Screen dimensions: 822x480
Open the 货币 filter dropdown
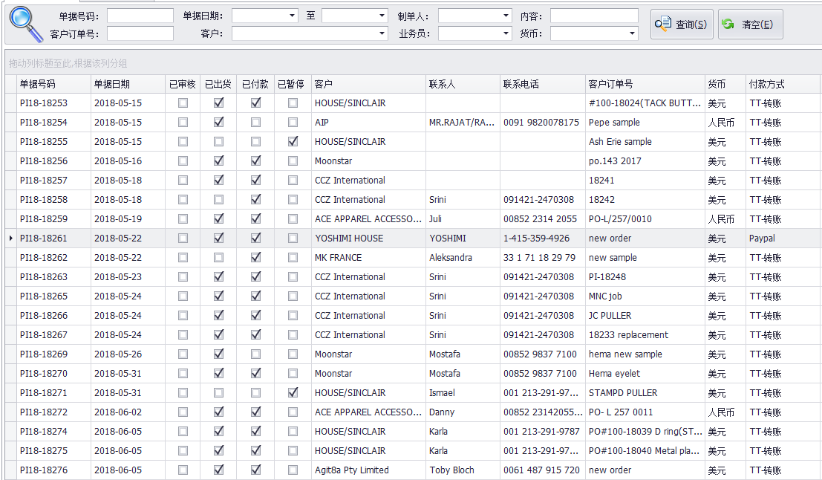pyautogui.click(x=632, y=33)
